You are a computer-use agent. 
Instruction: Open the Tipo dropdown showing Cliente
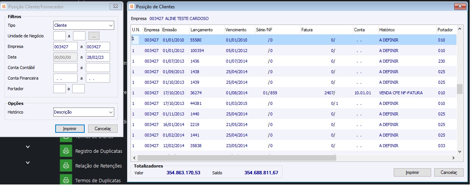(84, 25)
